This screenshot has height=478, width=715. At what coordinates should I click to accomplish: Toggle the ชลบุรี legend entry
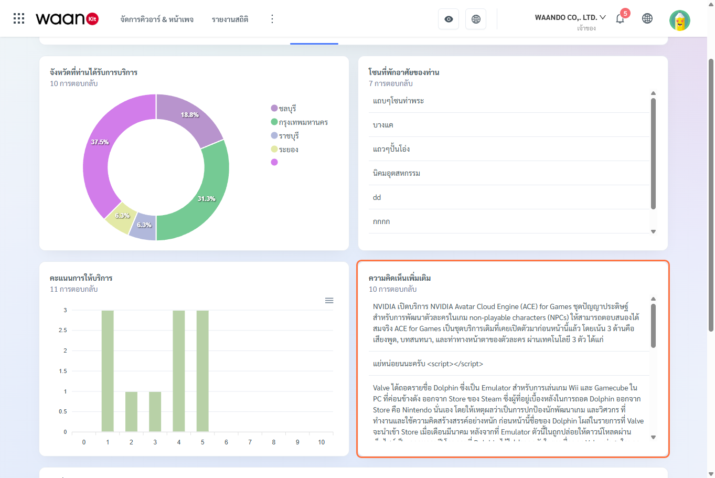click(284, 109)
